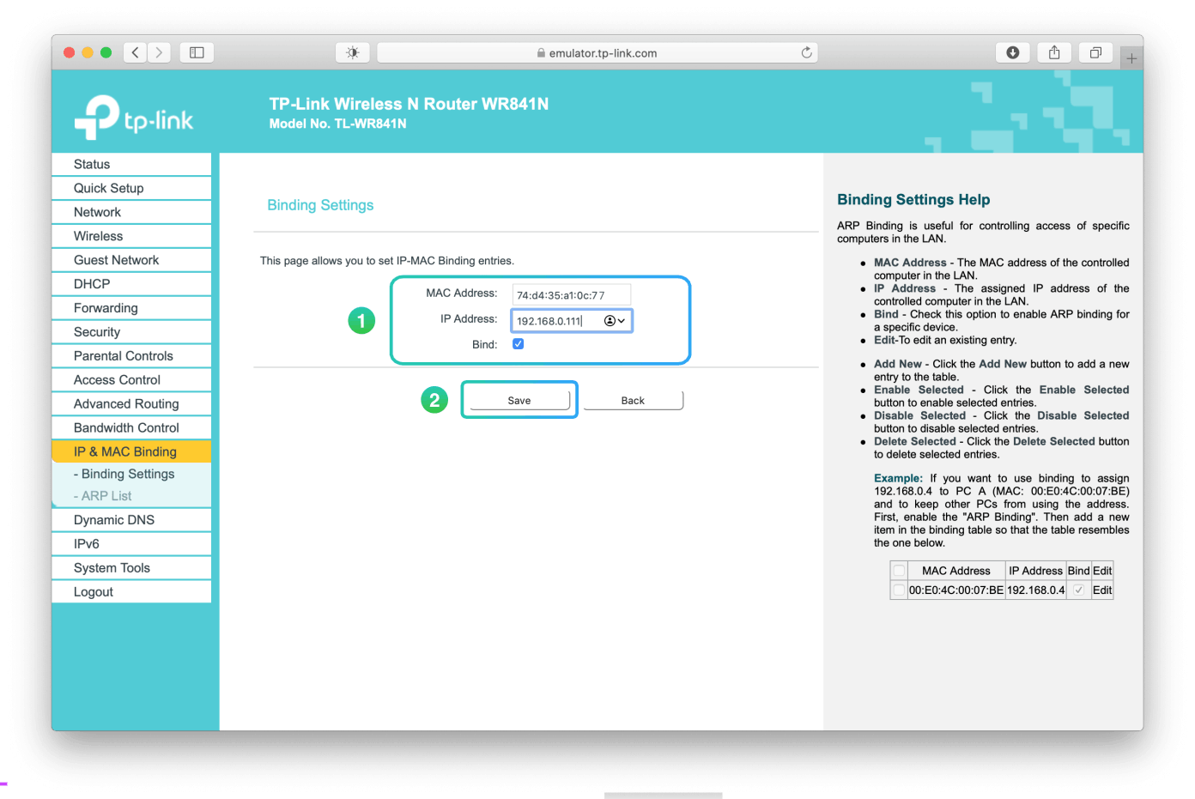Open Quick Setup in sidebar
Viewport: 1195px width, 799px height.
pos(131,188)
